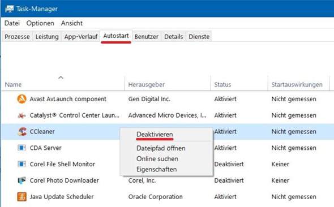Click publisher Corel, Inc.
Image resolution: width=334 pixels, height=207 pixels.
[x=142, y=180]
